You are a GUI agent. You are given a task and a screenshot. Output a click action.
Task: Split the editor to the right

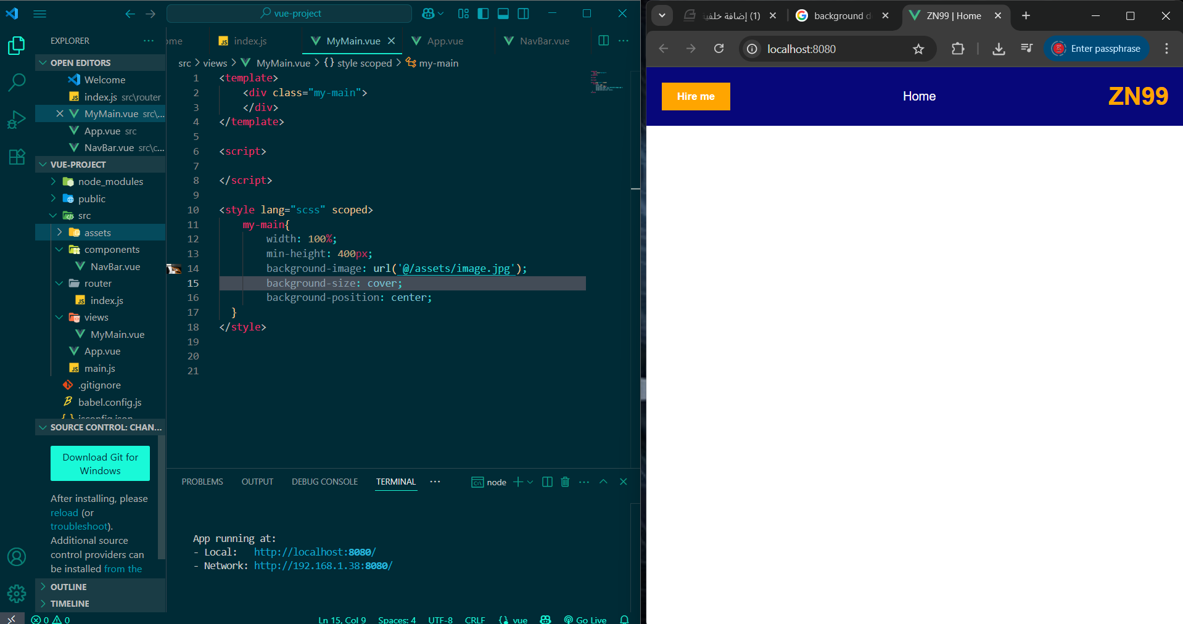(604, 41)
